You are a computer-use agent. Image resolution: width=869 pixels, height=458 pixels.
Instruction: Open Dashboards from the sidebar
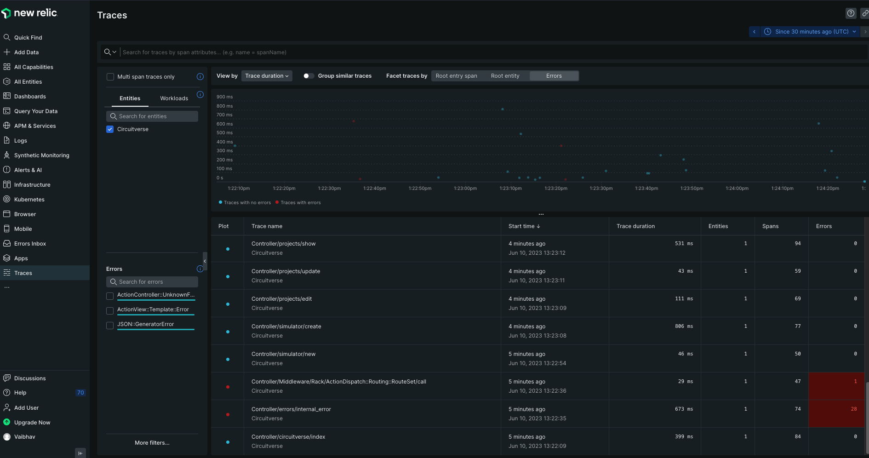tap(30, 96)
